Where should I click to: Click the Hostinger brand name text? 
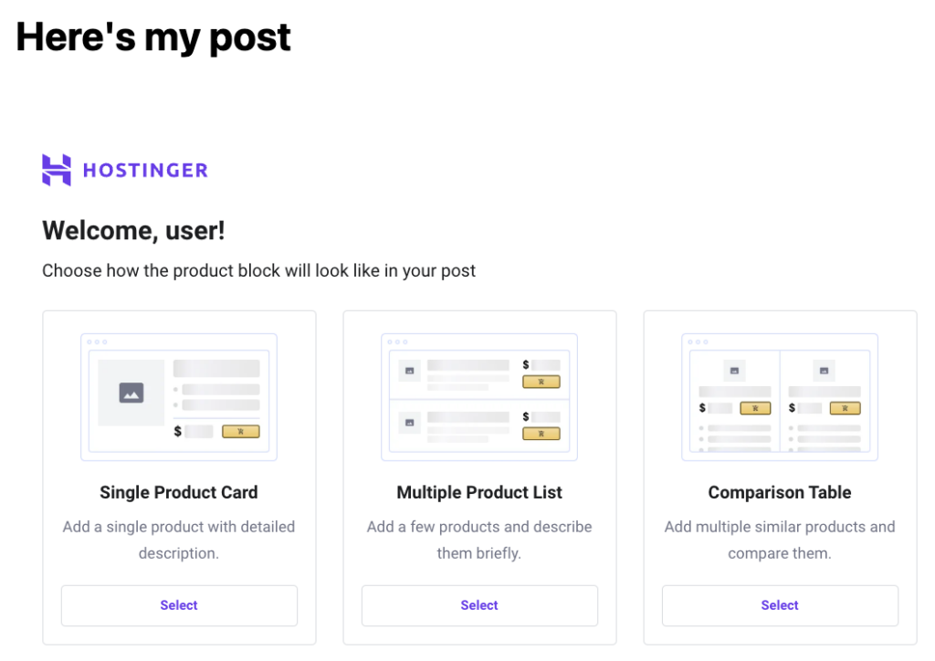click(145, 170)
